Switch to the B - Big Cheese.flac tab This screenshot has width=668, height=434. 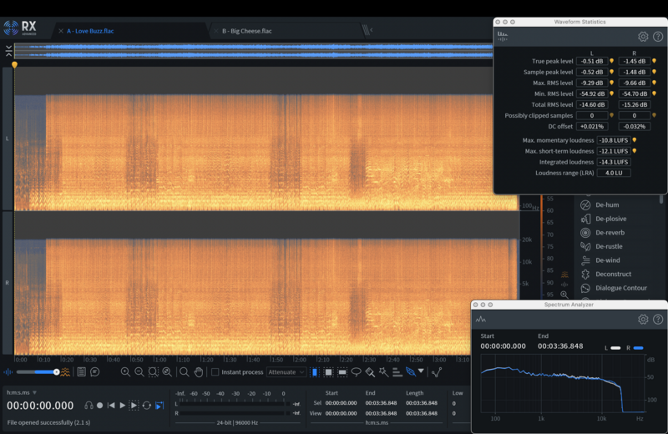tap(246, 31)
